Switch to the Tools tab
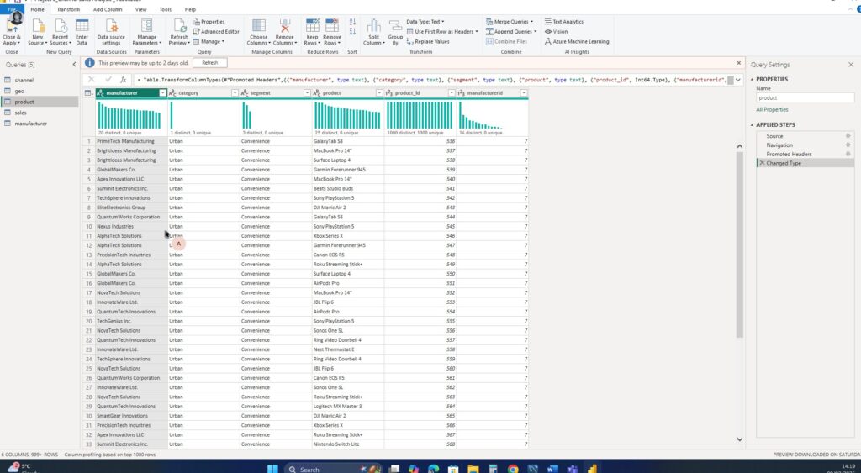 pos(166,9)
